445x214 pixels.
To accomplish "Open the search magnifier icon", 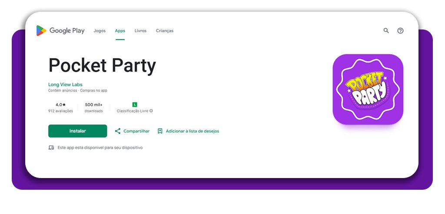I will pos(386,31).
